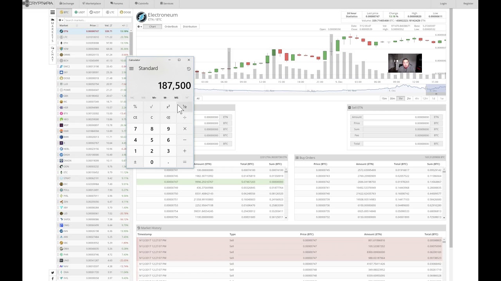
Task: Set chart interval to 15m
Action: coord(384,98)
